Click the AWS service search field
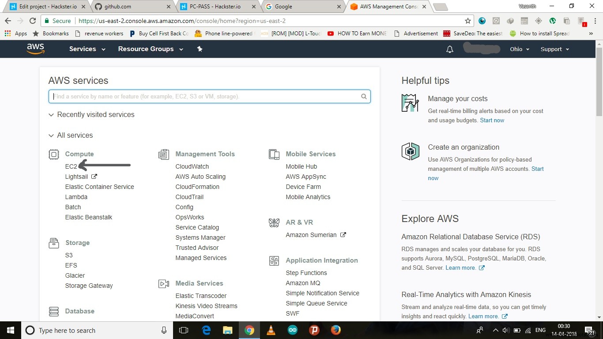Screen dimensions: 603x339 point(205,96)
